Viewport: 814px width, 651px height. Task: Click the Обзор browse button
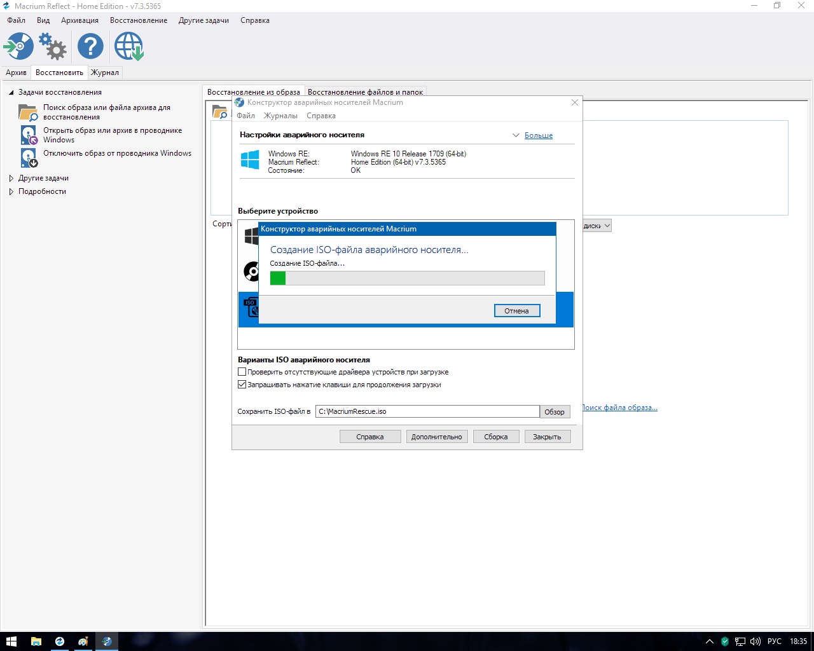555,412
